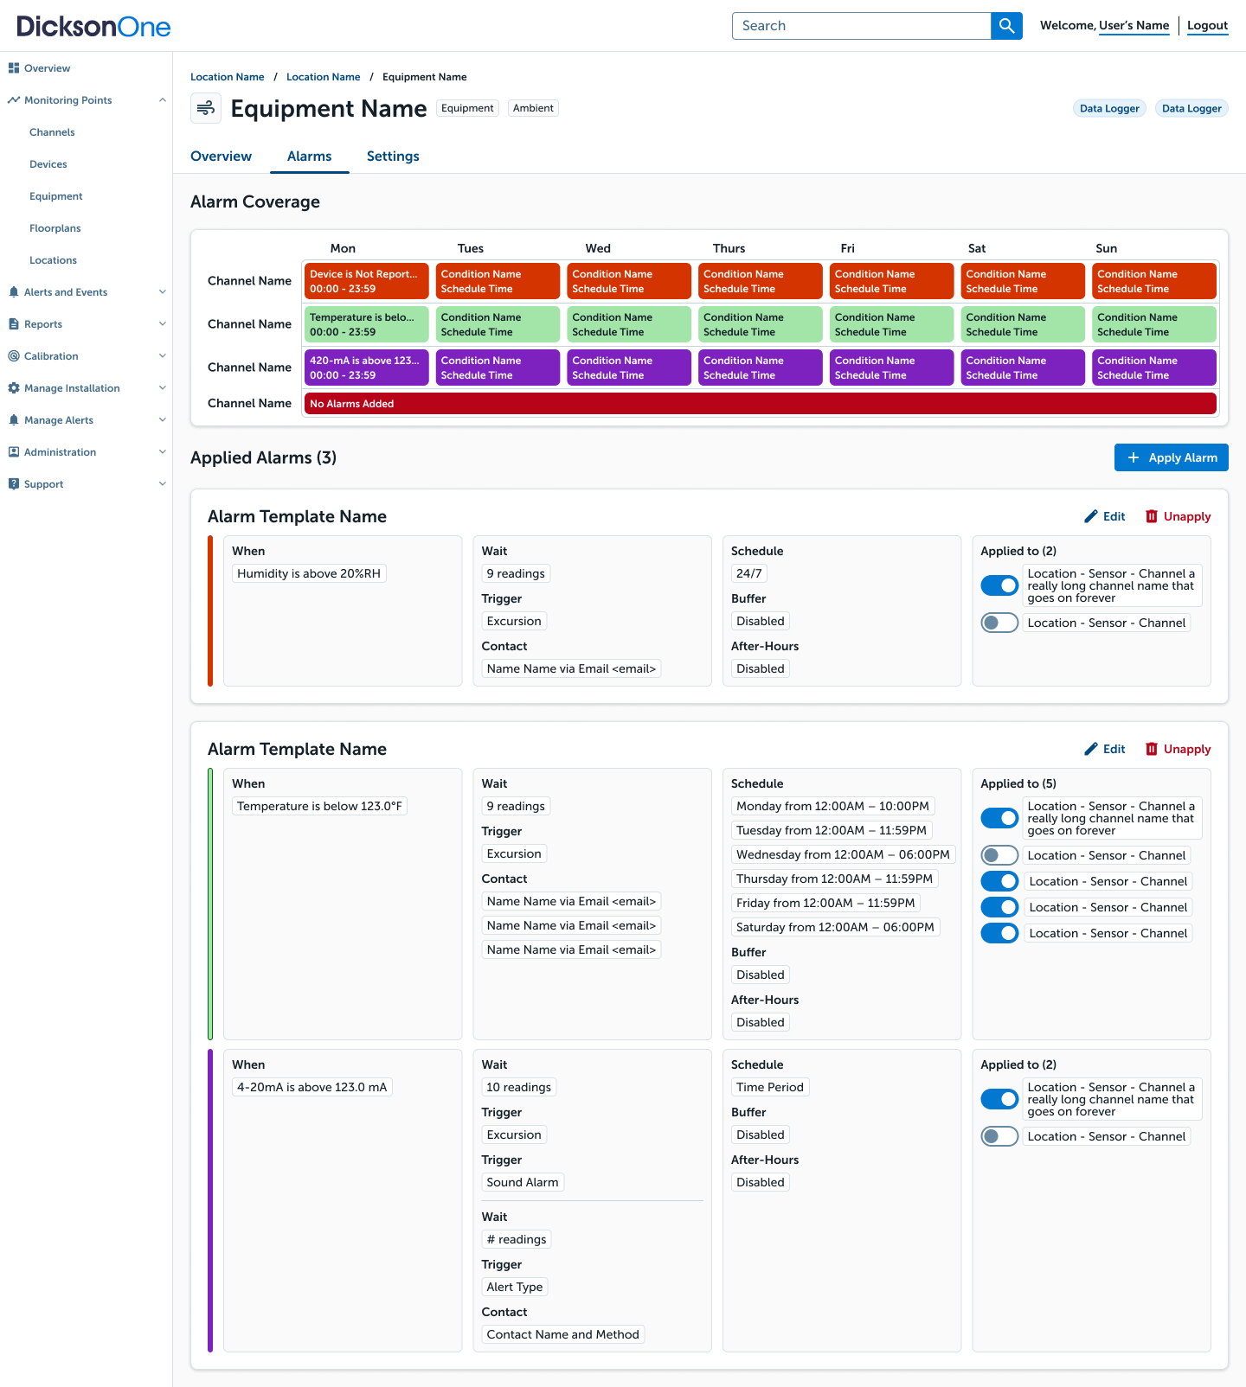Click the Time Period schedule chip
The width and height of the screenshot is (1246, 1387).
point(770,1087)
